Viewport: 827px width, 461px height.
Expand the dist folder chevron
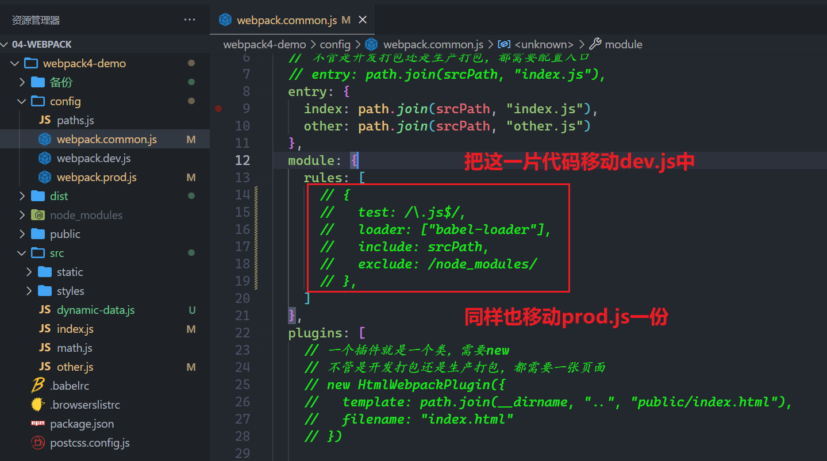22,196
